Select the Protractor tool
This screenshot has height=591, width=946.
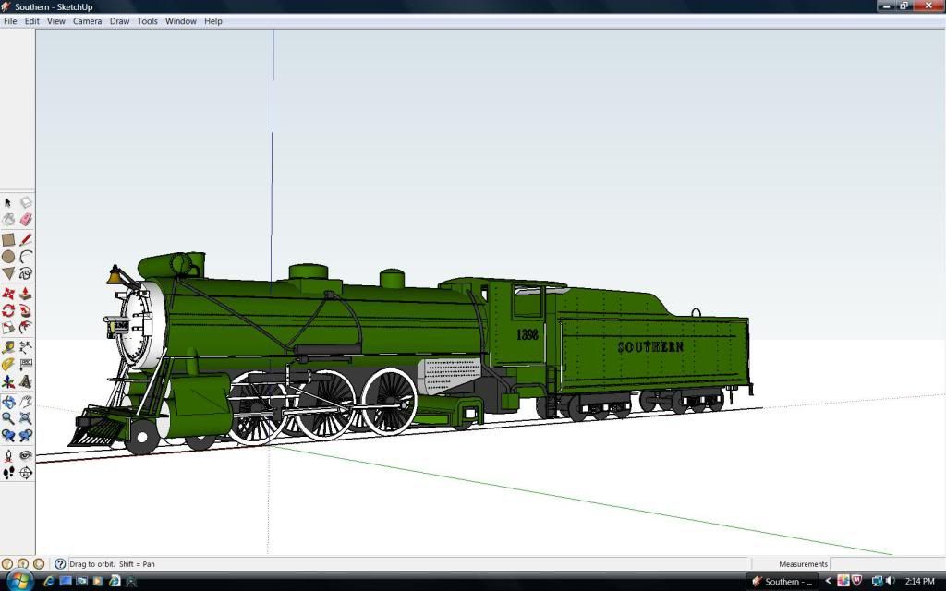click(7, 364)
